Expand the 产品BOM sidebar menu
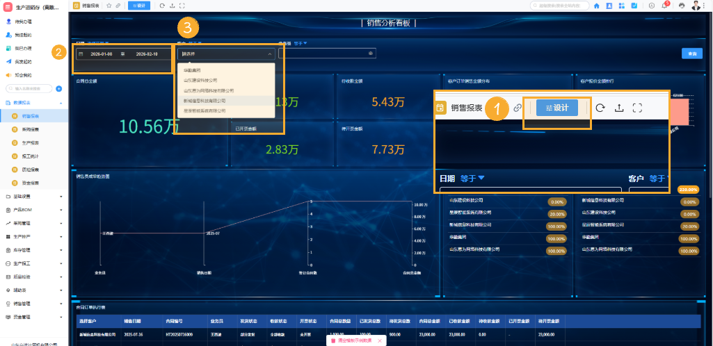Image resolution: width=713 pixels, height=346 pixels. [x=33, y=210]
